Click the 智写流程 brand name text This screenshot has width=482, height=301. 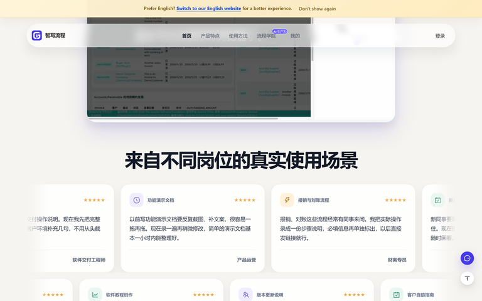[x=55, y=36]
